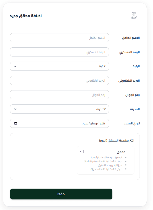The height and width of the screenshot is (210, 153).
Task: Click the حفظ save button
Action: (x=61, y=194)
